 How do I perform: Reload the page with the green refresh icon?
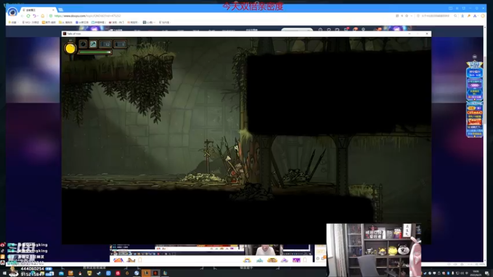pos(28,16)
